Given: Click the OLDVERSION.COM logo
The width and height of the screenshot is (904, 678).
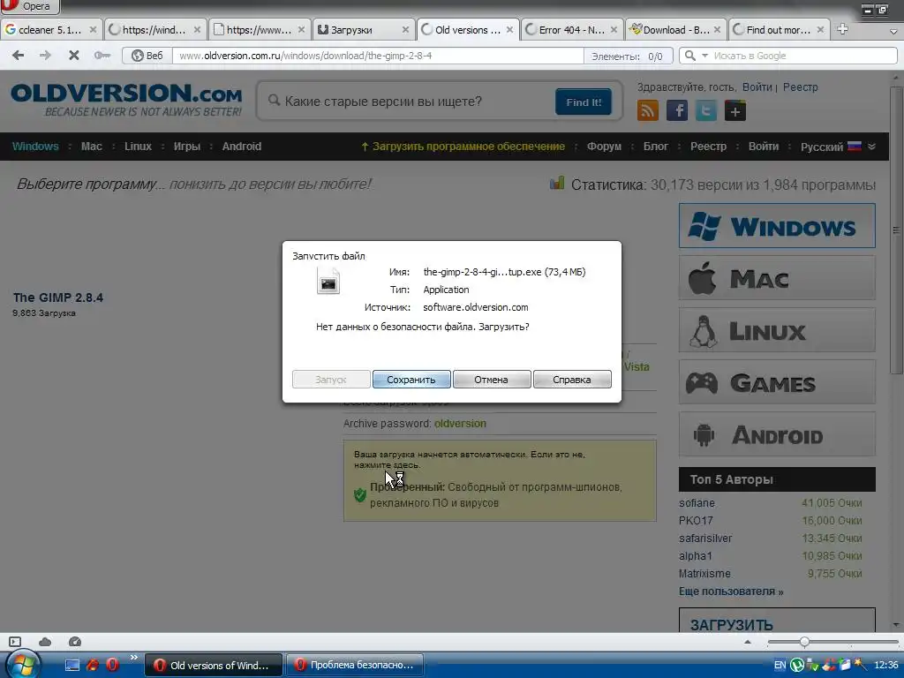Looking at the screenshot, I should point(126,99).
